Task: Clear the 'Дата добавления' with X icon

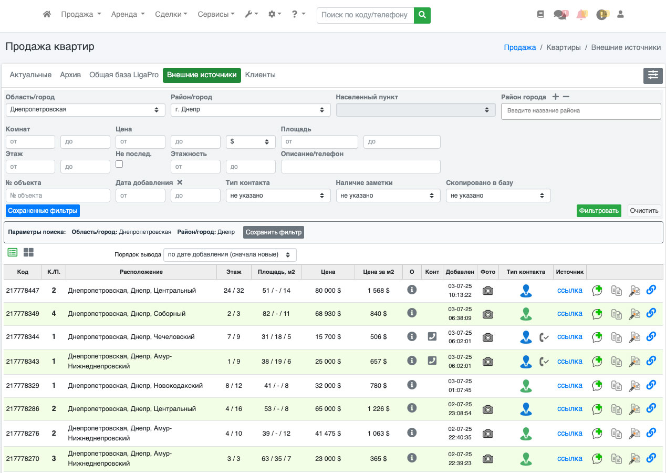Action: pos(180,183)
